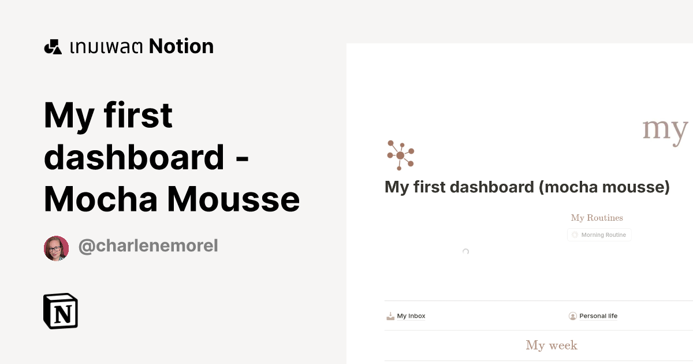Click the inbox tray icon next to My Inbox
This screenshot has width=693, height=364.
[x=390, y=315]
